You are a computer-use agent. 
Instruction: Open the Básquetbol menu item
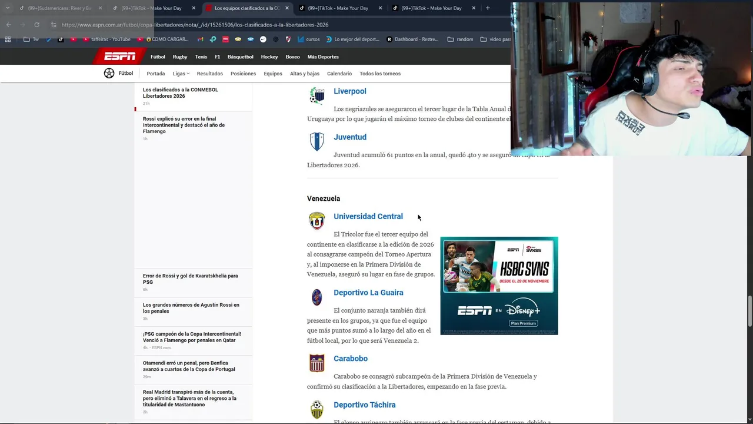240,57
